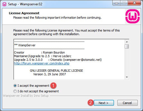Select "I accept the agreement" radio button
The image size is (143, 111).
coord(15,86)
